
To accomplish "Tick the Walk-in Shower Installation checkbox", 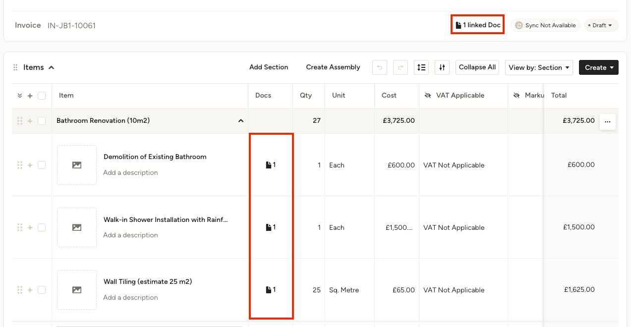I will (x=42, y=227).
